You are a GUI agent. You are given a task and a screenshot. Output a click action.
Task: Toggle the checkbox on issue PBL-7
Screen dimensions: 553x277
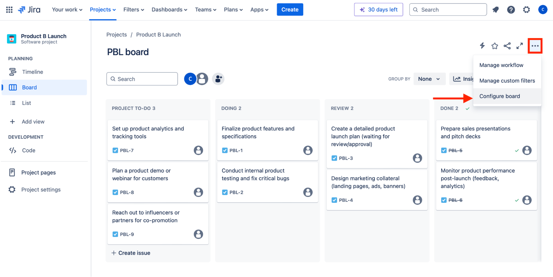tap(115, 150)
